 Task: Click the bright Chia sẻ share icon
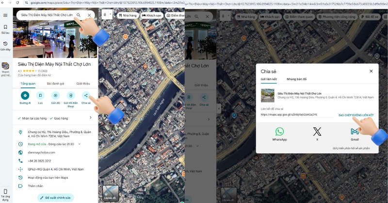click(86, 95)
